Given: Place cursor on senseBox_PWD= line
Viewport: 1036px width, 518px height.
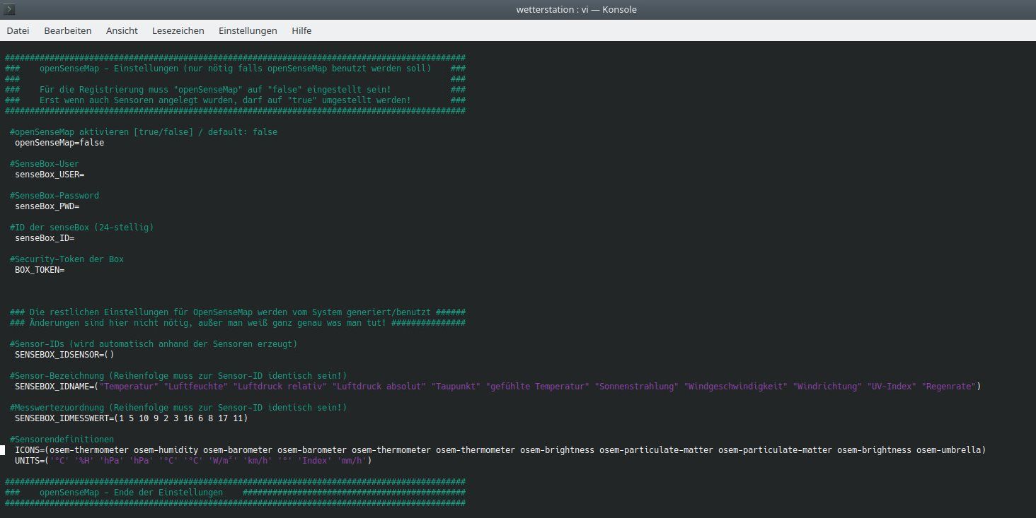Looking at the screenshot, I should (47, 206).
